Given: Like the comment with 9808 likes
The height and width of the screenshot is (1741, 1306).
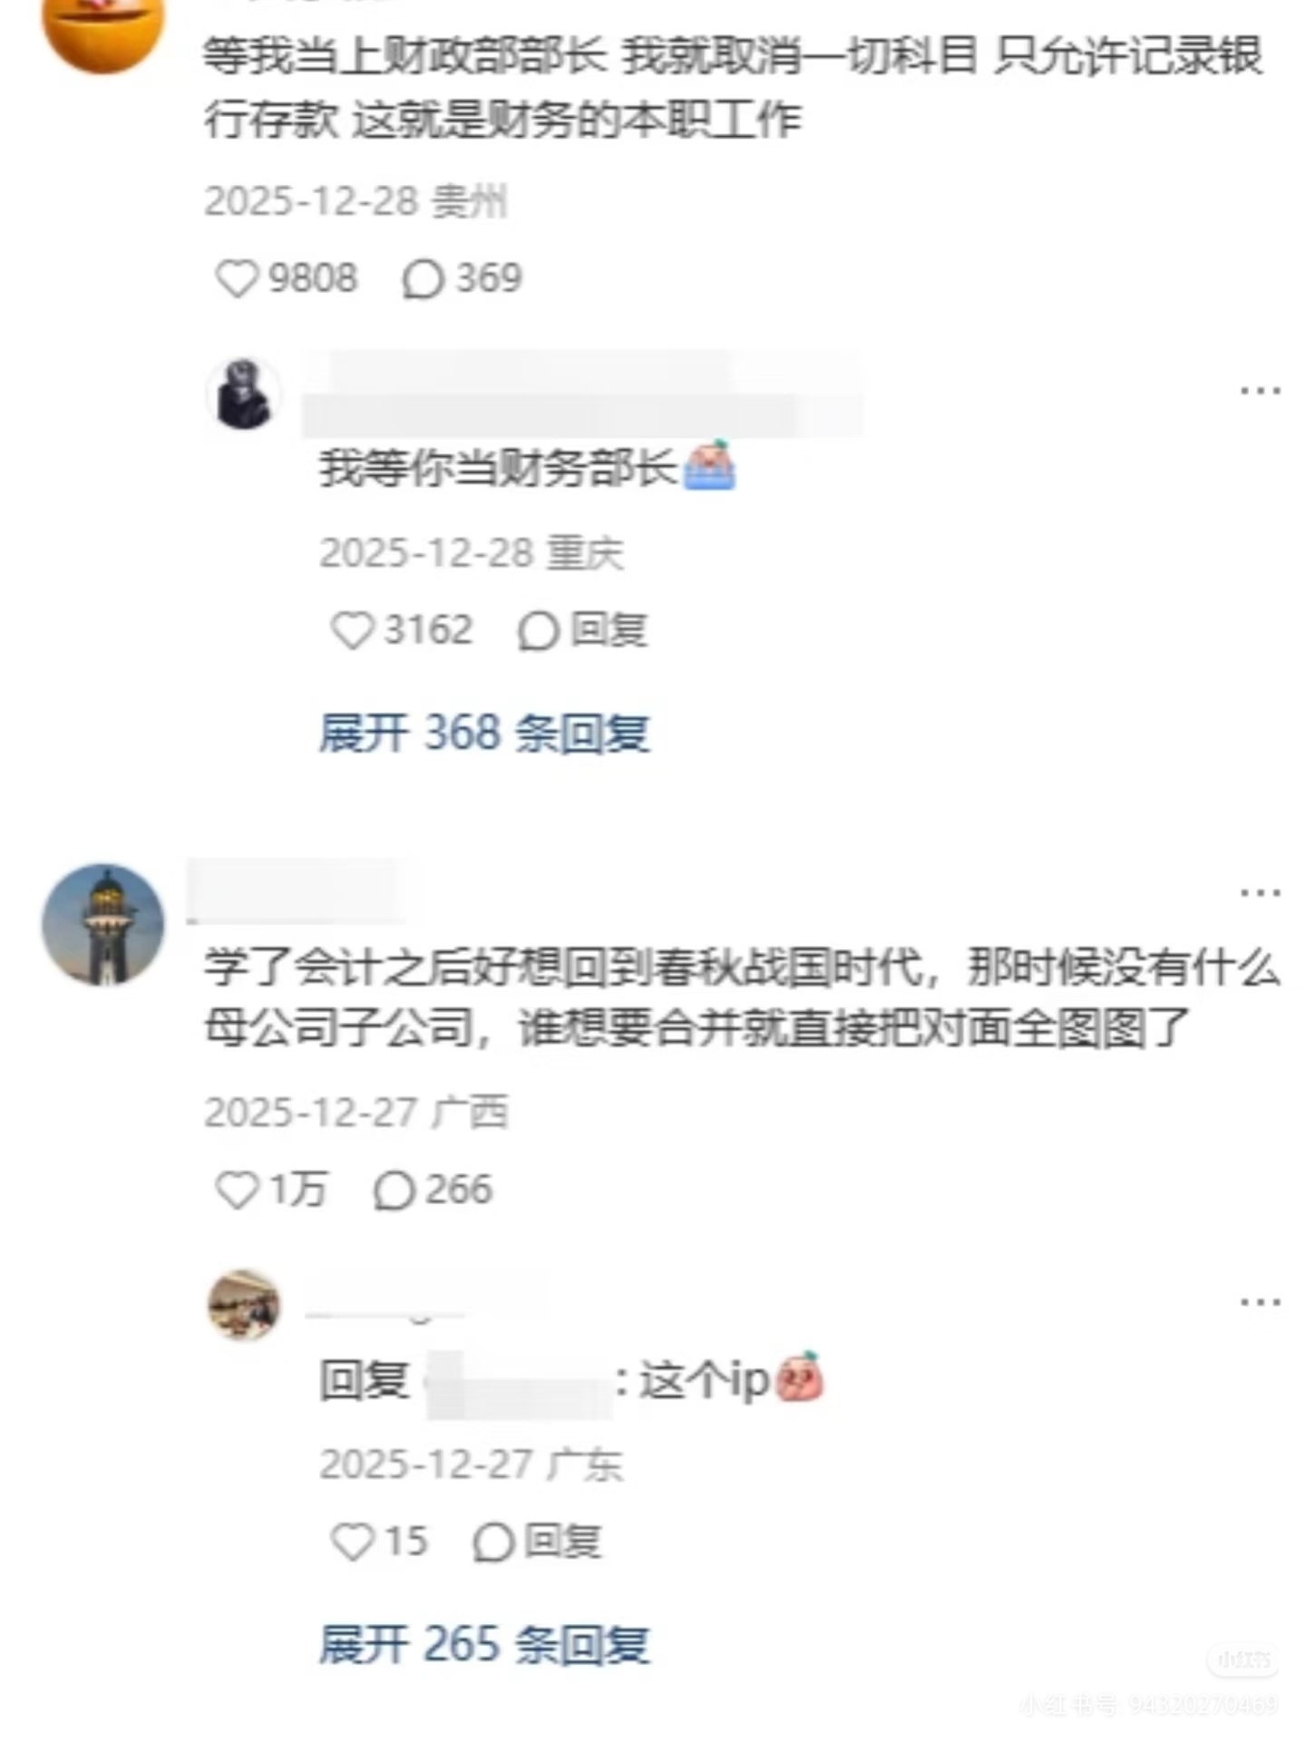Looking at the screenshot, I should tap(237, 278).
